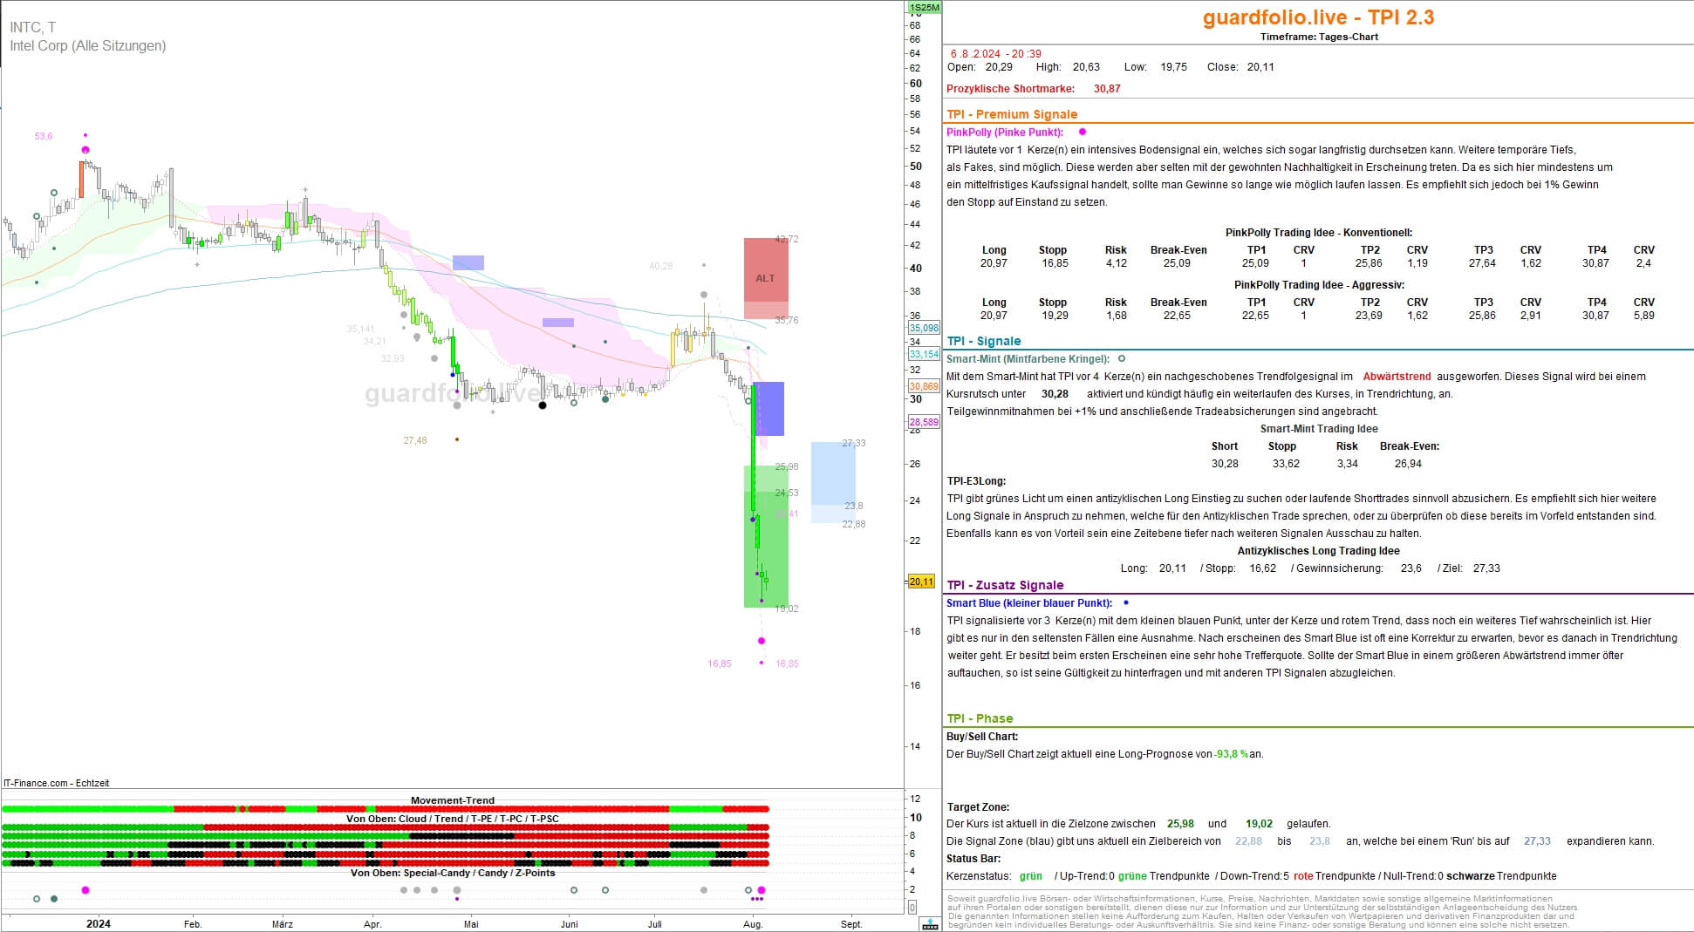Click the Status Bar label
Viewport: 1694px width, 932px height.
click(x=973, y=859)
